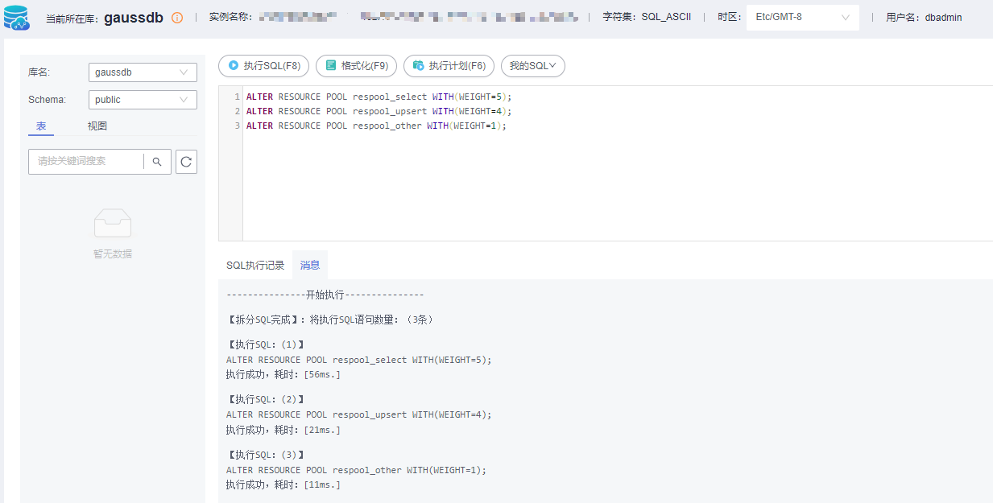Click the refresh table list icon
Screen dimensions: 993x503
186,162
